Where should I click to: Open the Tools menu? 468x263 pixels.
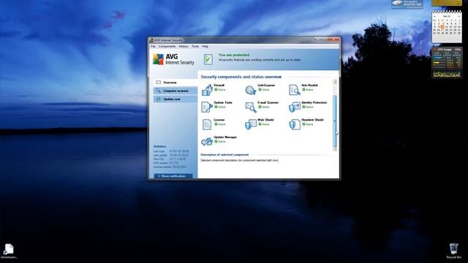(x=195, y=47)
